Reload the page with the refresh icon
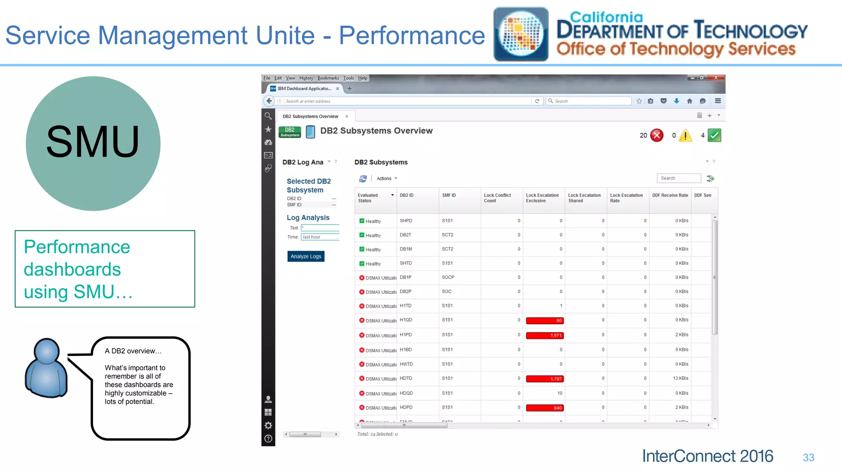 pyautogui.click(x=537, y=101)
